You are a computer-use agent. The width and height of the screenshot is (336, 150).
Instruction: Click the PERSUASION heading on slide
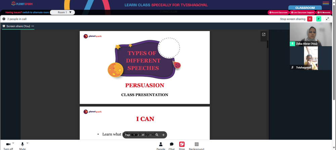(x=144, y=85)
